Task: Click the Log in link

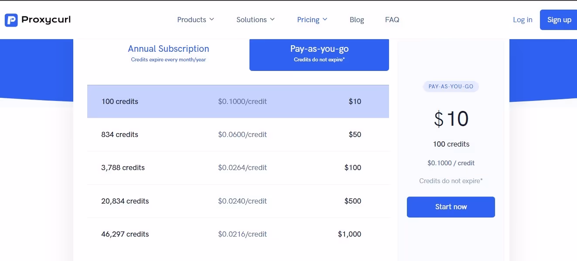Action: (x=522, y=20)
